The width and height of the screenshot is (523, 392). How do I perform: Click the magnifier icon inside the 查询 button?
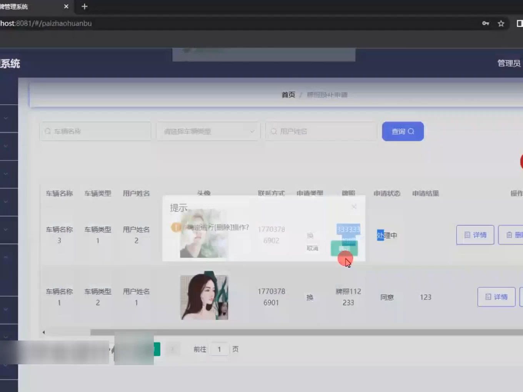click(411, 131)
